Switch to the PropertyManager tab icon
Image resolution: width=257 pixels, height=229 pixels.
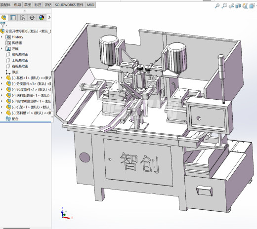(x=13, y=18)
